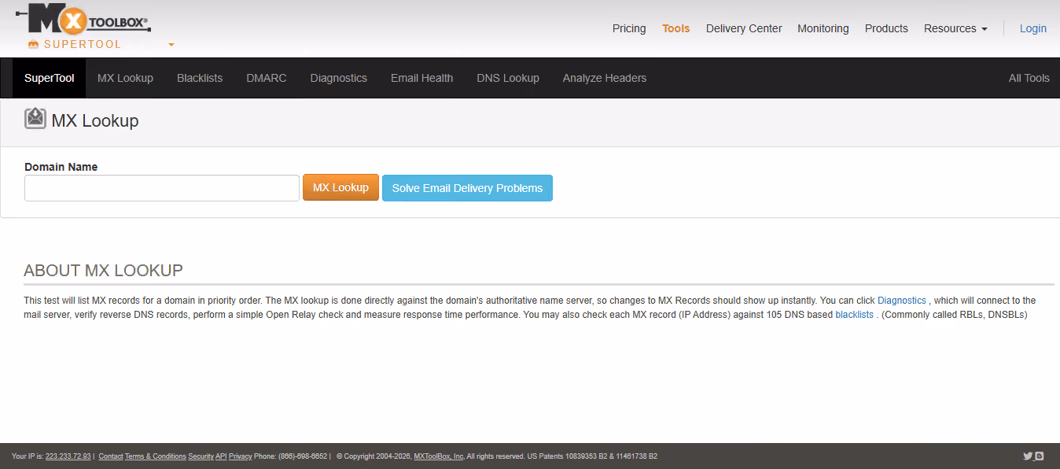Viewport: 1060px width, 469px height.
Task: Follow the Diagnostics link in description
Action: click(902, 301)
